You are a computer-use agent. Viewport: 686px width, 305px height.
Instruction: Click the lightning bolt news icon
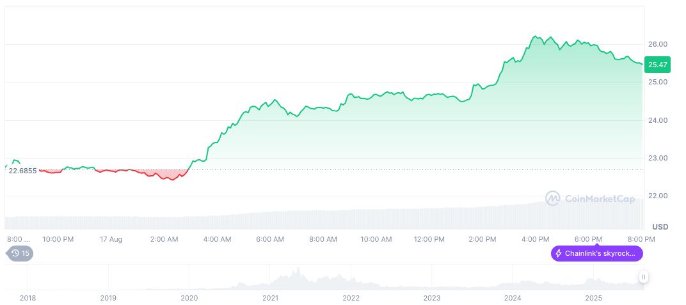tap(559, 253)
